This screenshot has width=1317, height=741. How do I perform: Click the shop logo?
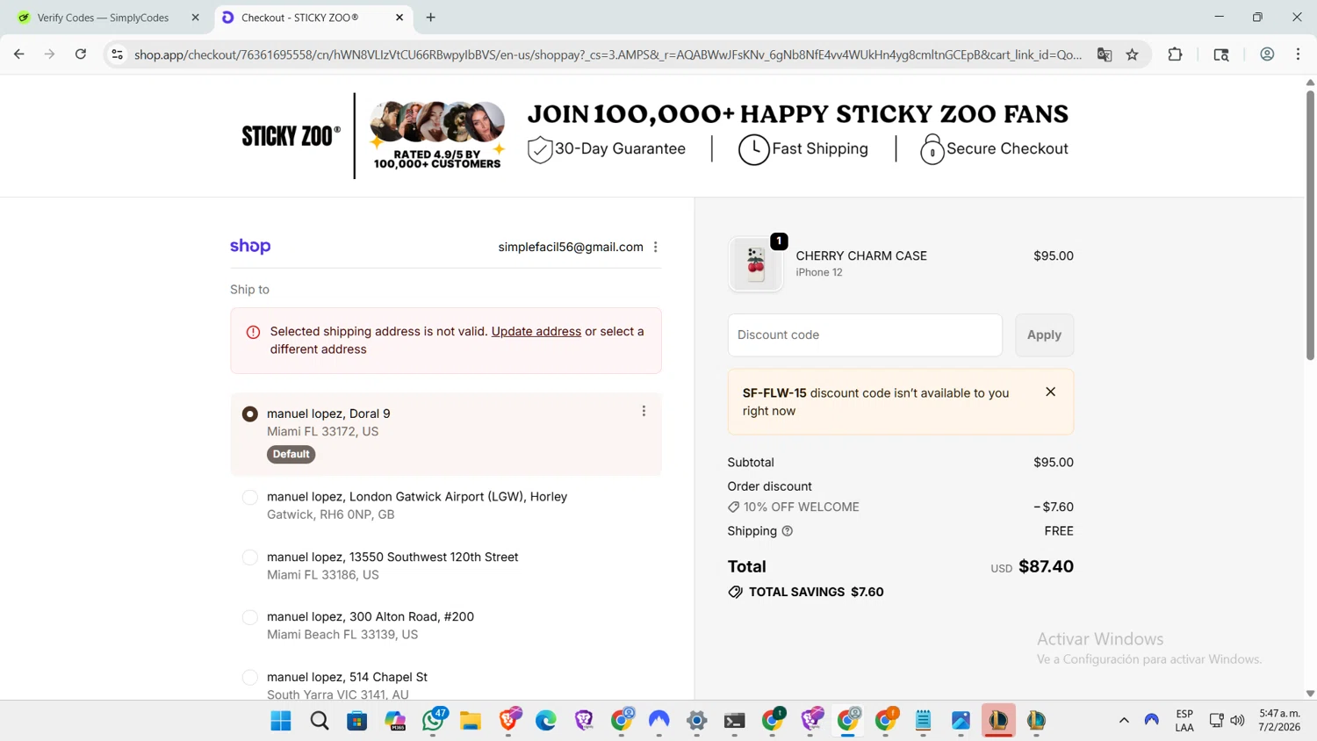click(x=250, y=247)
